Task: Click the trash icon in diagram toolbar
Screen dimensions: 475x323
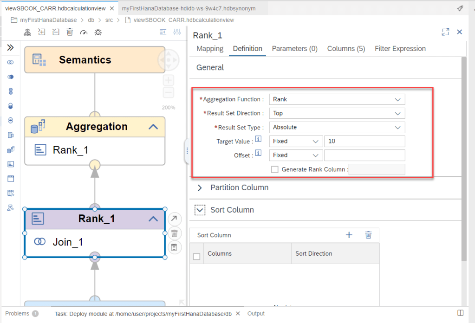Action: [x=70, y=32]
